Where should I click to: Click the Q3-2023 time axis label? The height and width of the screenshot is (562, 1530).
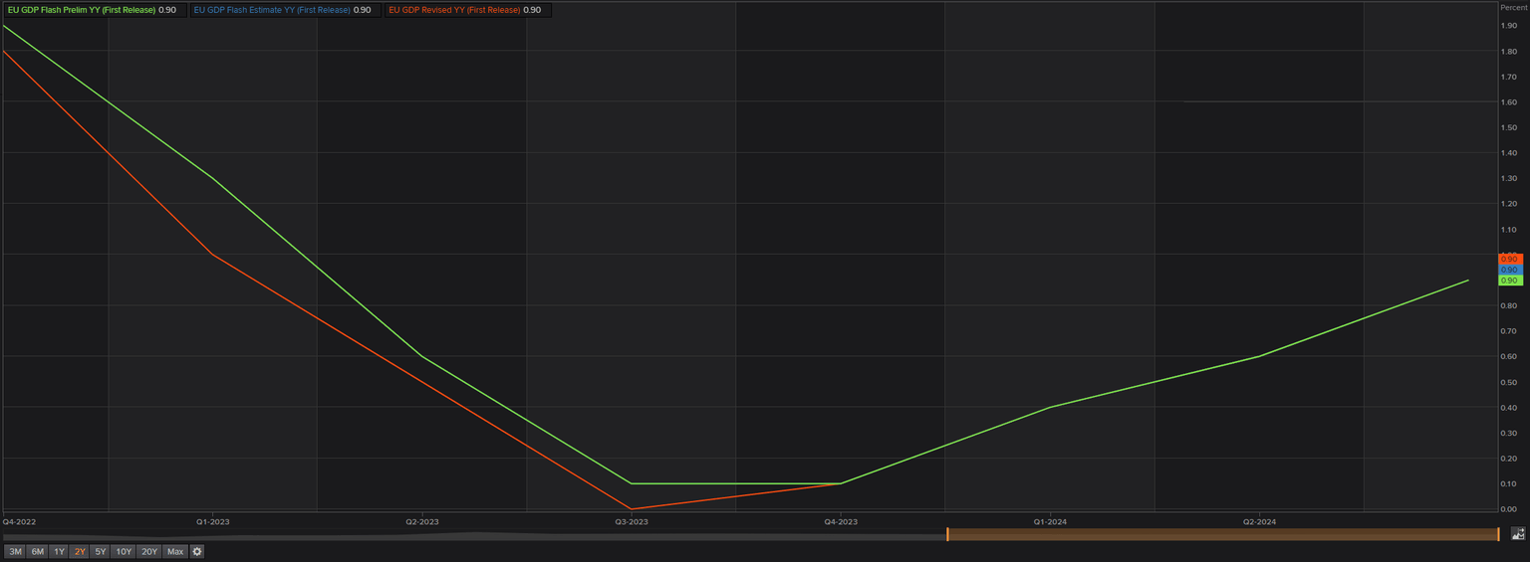(x=631, y=521)
